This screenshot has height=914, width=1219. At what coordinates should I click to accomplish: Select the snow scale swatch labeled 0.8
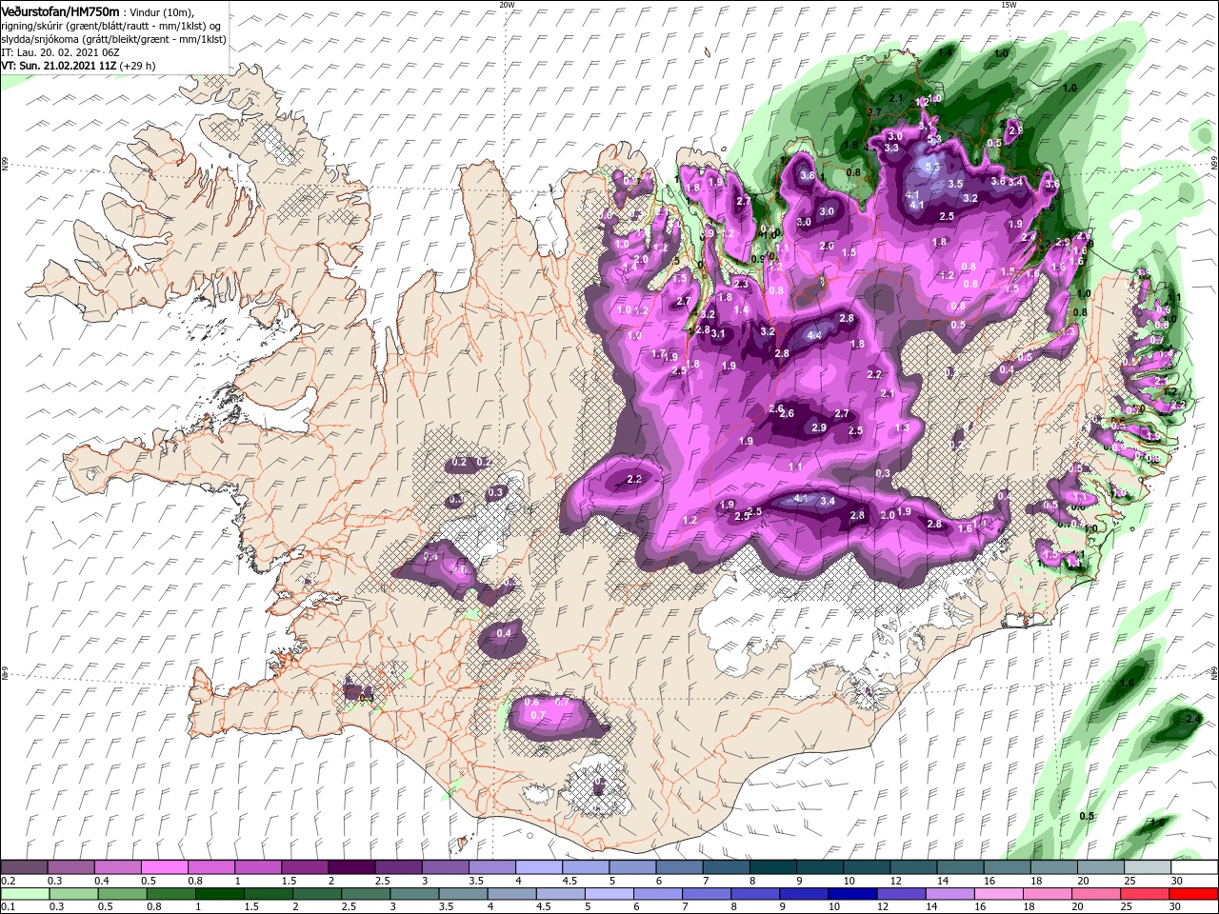pyautogui.click(x=210, y=867)
